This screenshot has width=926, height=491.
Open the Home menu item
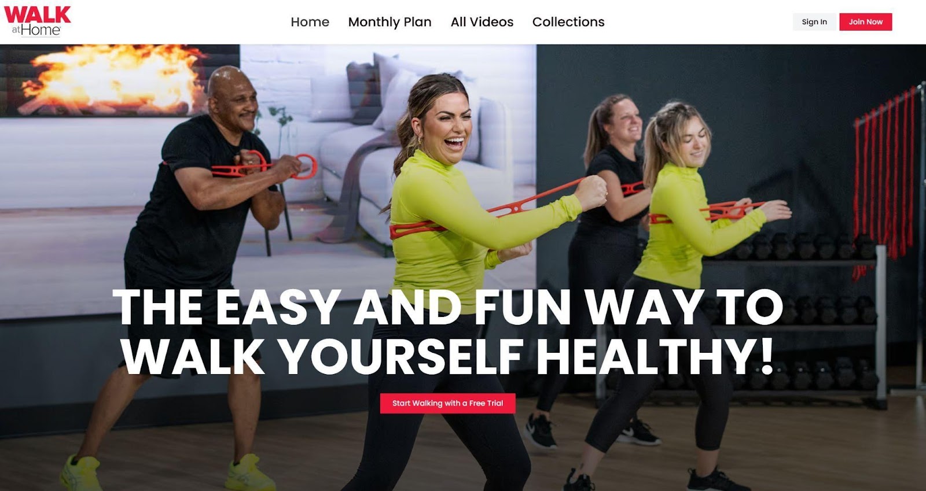(x=310, y=22)
